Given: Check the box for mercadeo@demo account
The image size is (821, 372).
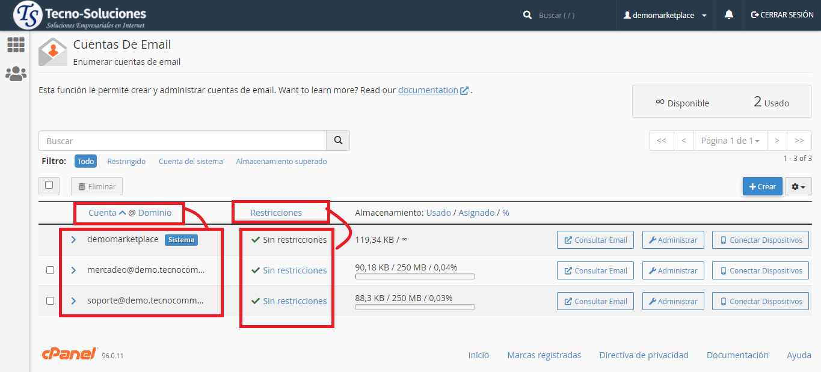Looking at the screenshot, I should pos(51,270).
